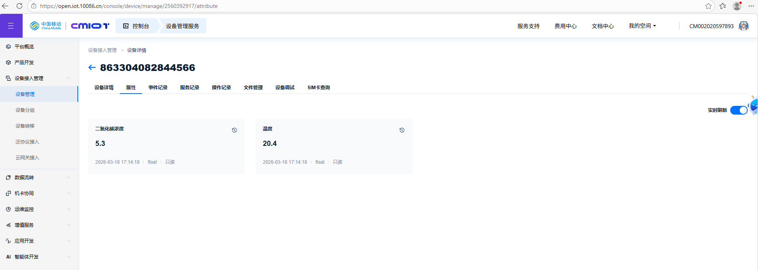Open browser favorites list icon
This screenshot has width=758, height=270.
pyautogui.click(x=723, y=6)
